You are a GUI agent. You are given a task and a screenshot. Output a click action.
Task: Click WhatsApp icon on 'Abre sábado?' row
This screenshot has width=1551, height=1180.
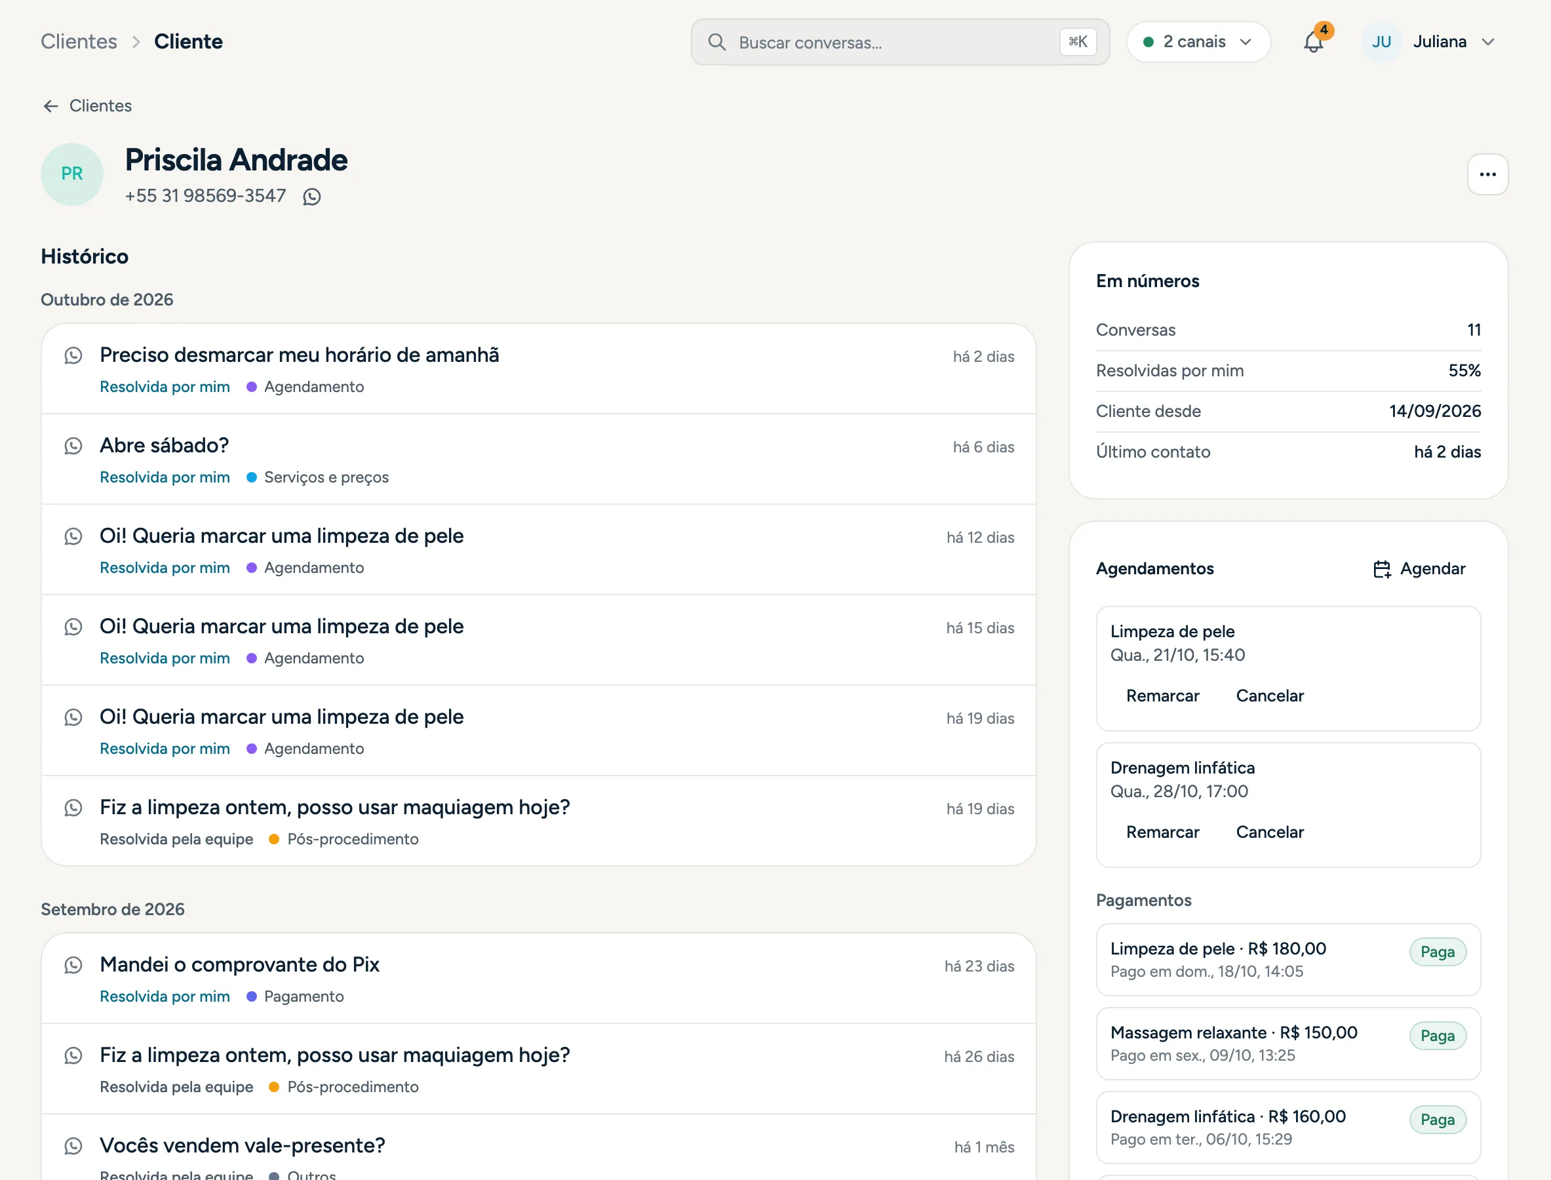[x=73, y=446]
